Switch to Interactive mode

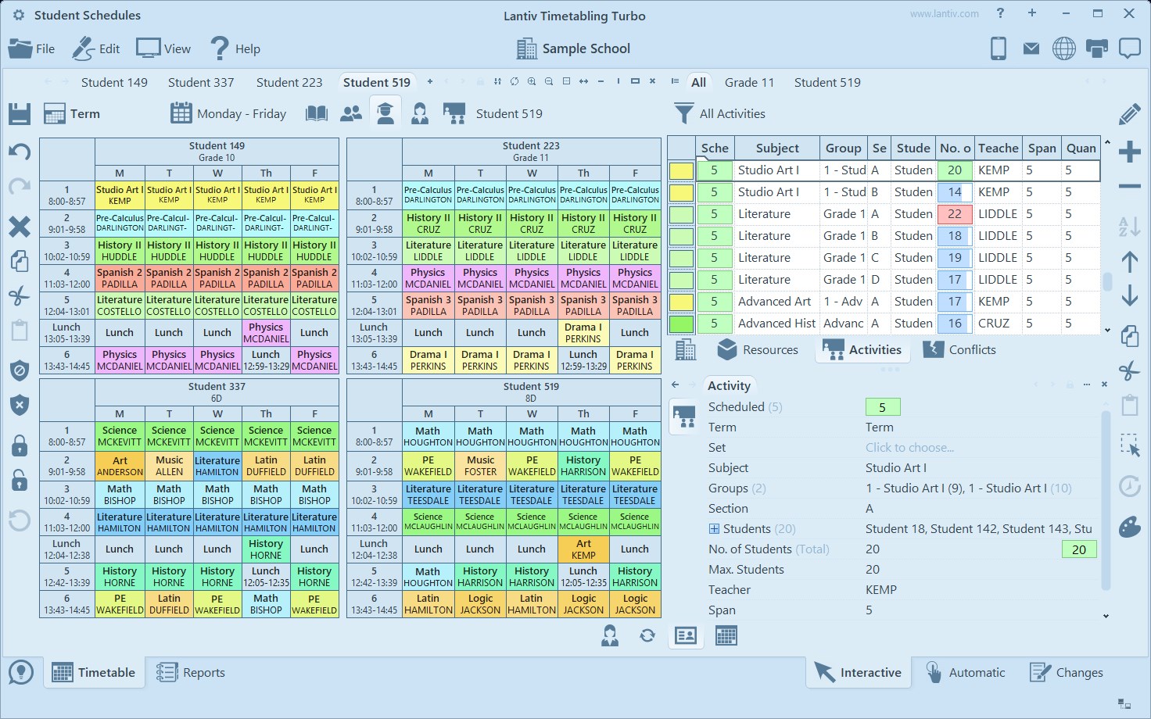tap(859, 672)
